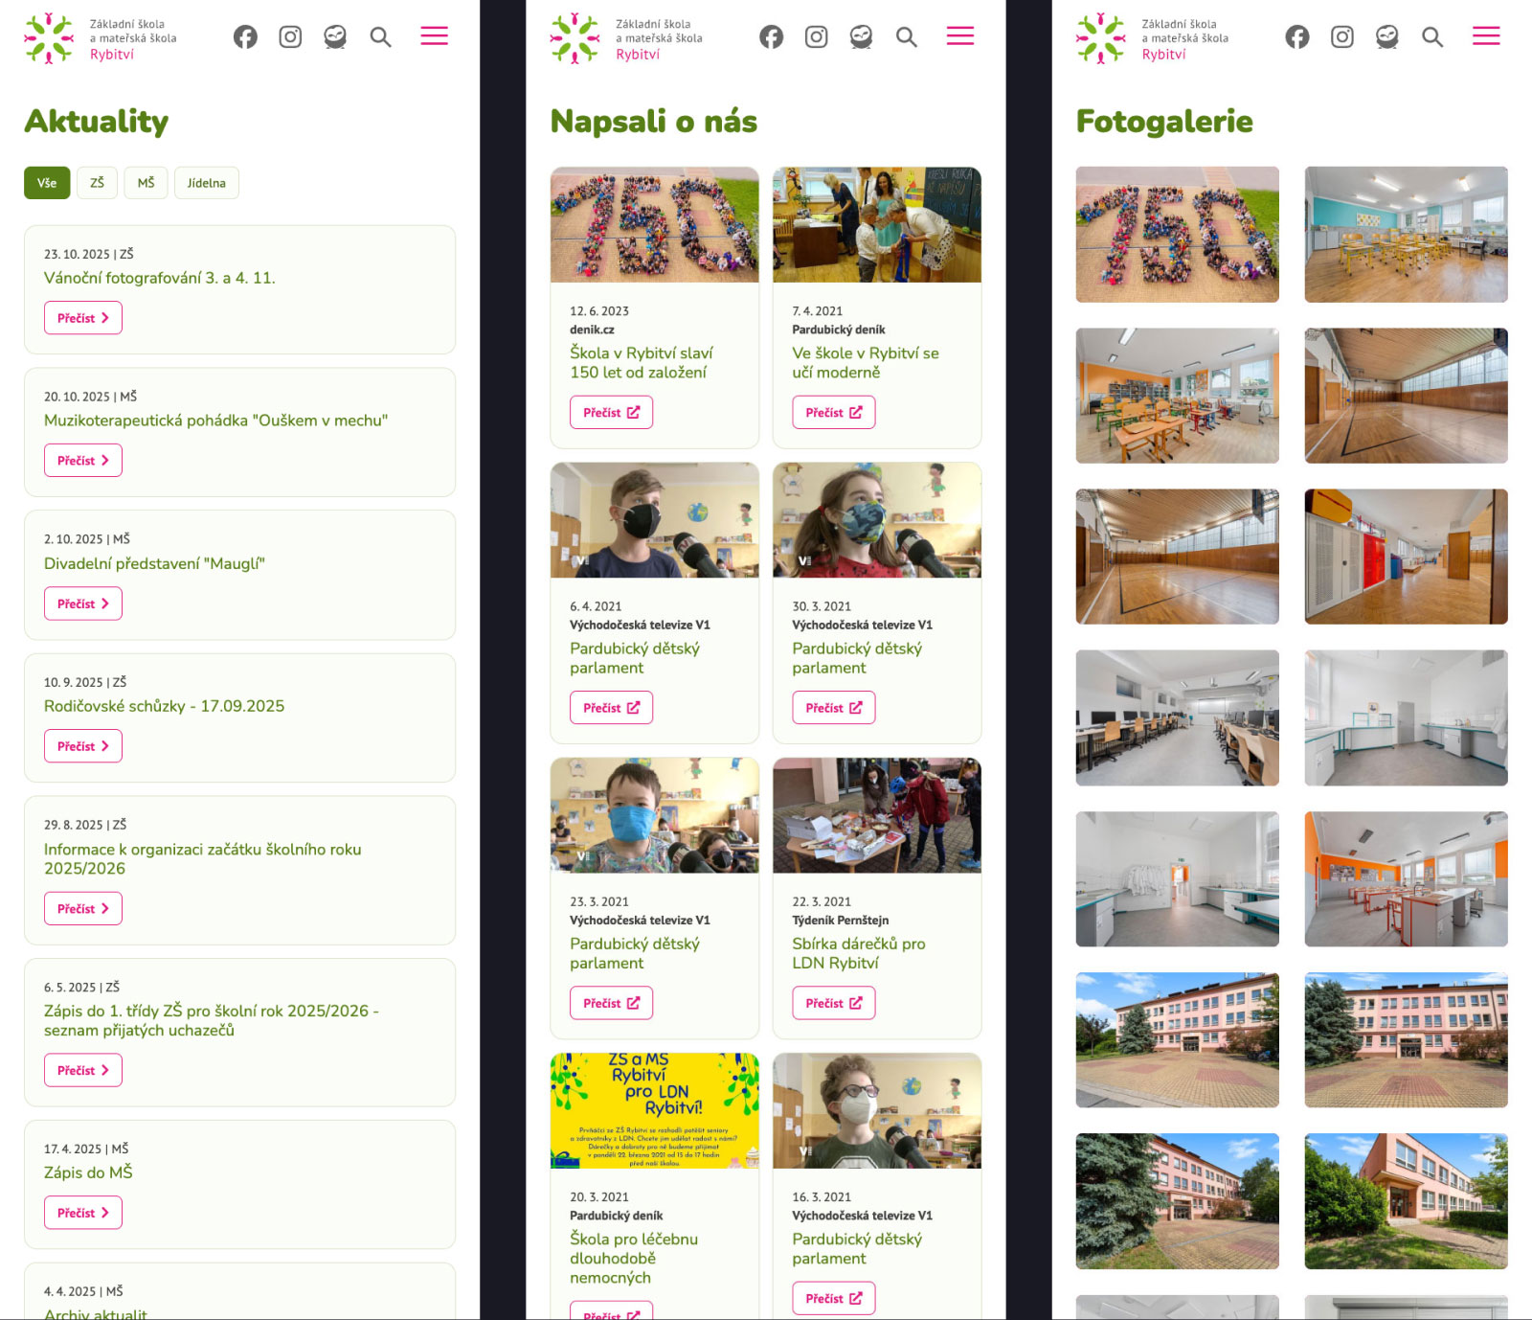Viewport: 1532px width, 1320px height.
Task: Click the owl icon in Napsali o nás header
Action: coord(861,37)
